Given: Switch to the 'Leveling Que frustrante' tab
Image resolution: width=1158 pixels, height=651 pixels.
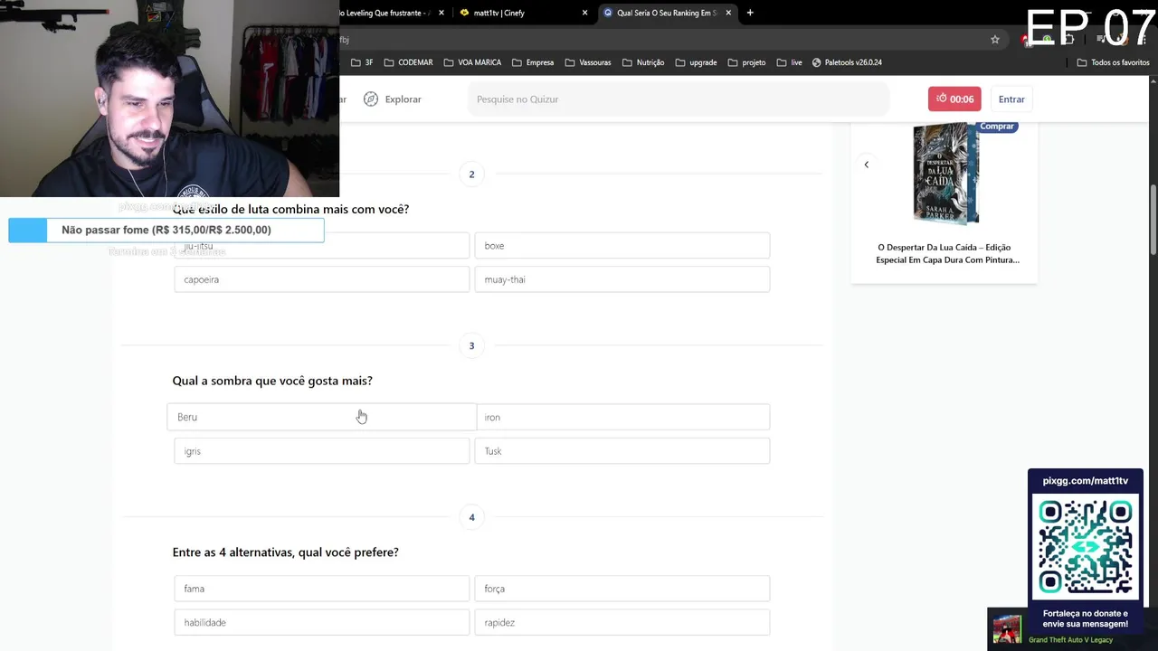Looking at the screenshot, I should 389,13.
